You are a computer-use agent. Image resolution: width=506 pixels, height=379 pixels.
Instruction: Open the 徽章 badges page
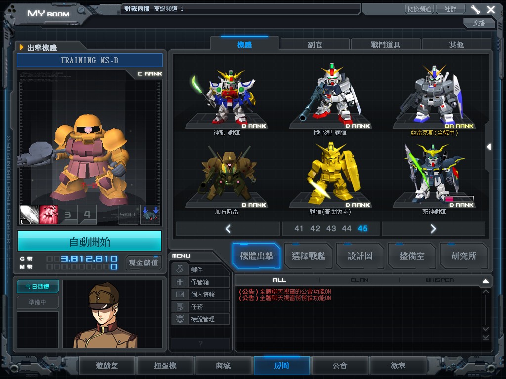click(398, 366)
